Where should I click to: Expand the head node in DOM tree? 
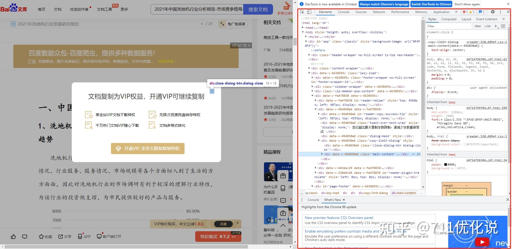(303, 27)
